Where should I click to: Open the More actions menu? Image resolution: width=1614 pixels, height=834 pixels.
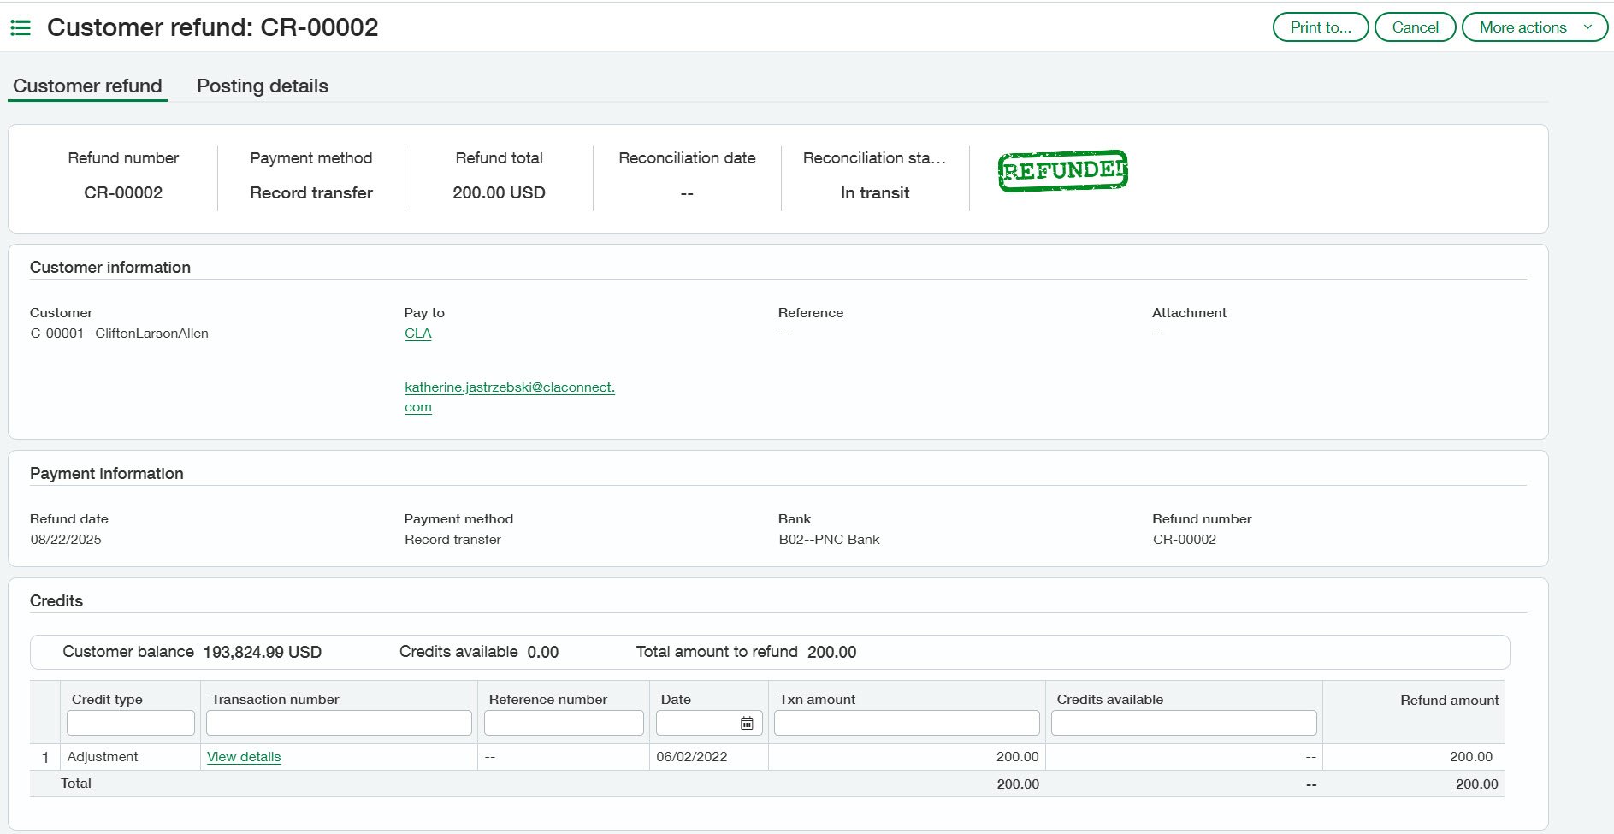pyautogui.click(x=1523, y=27)
